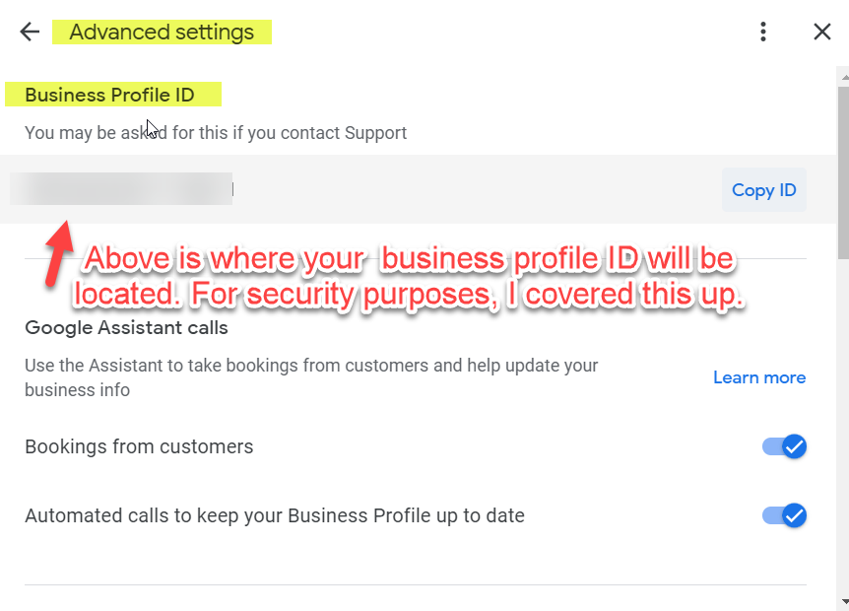Go back using the left arrow icon

tap(30, 32)
